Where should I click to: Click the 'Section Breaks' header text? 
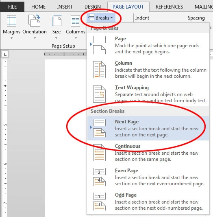[107, 111]
